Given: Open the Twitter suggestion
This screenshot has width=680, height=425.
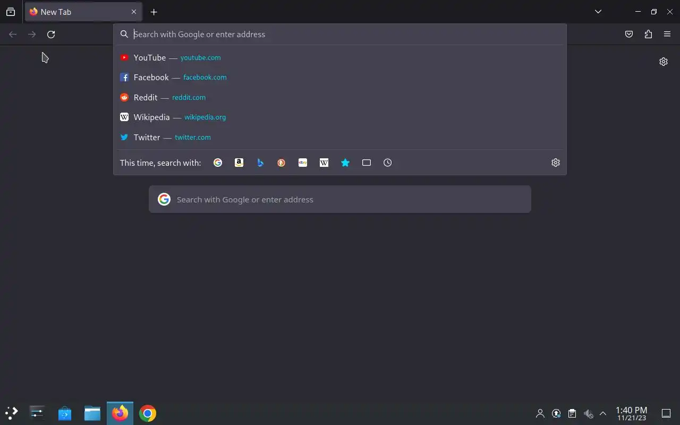Looking at the screenshot, I should [340, 137].
